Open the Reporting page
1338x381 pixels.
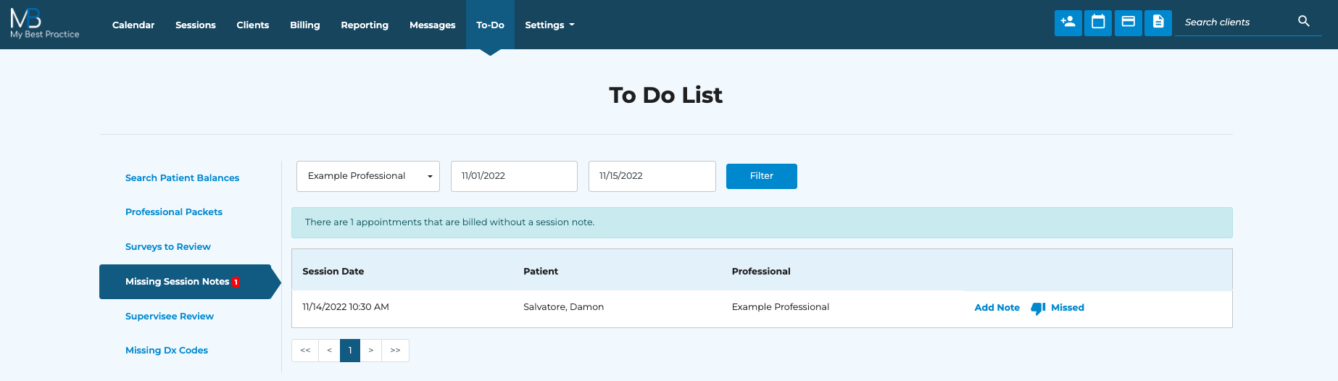[365, 25]
